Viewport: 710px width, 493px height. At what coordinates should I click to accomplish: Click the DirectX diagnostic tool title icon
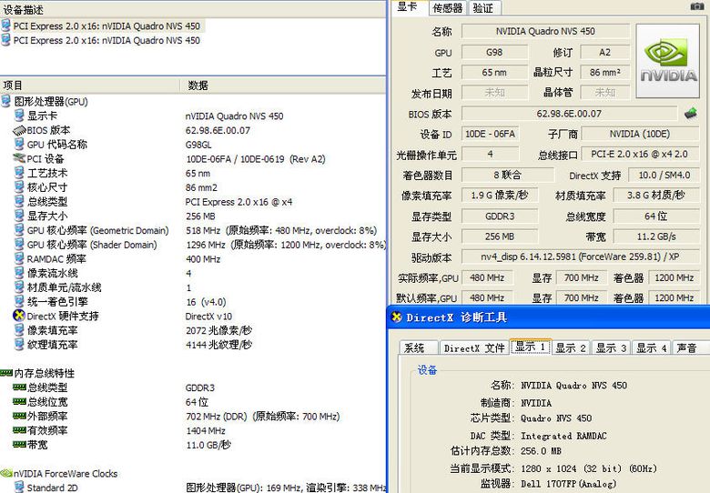(397, 317)
